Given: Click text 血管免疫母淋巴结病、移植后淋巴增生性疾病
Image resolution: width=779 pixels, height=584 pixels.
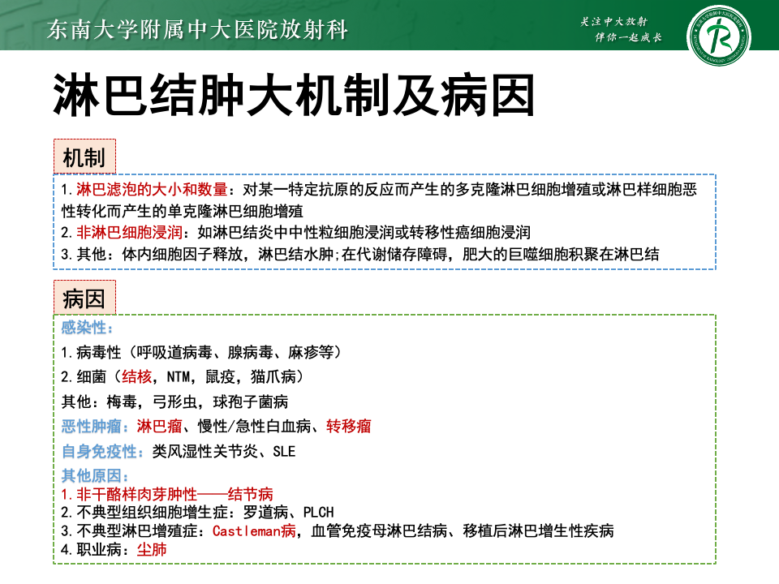Looking at the screenshot, I should click(x=463, y=530).
